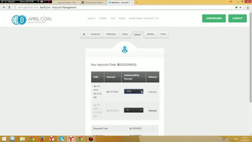The width and height of the screenshot is (252, 142).
Task: Click the Date column header
Action: pyautogui.click(x=97, y=77)
